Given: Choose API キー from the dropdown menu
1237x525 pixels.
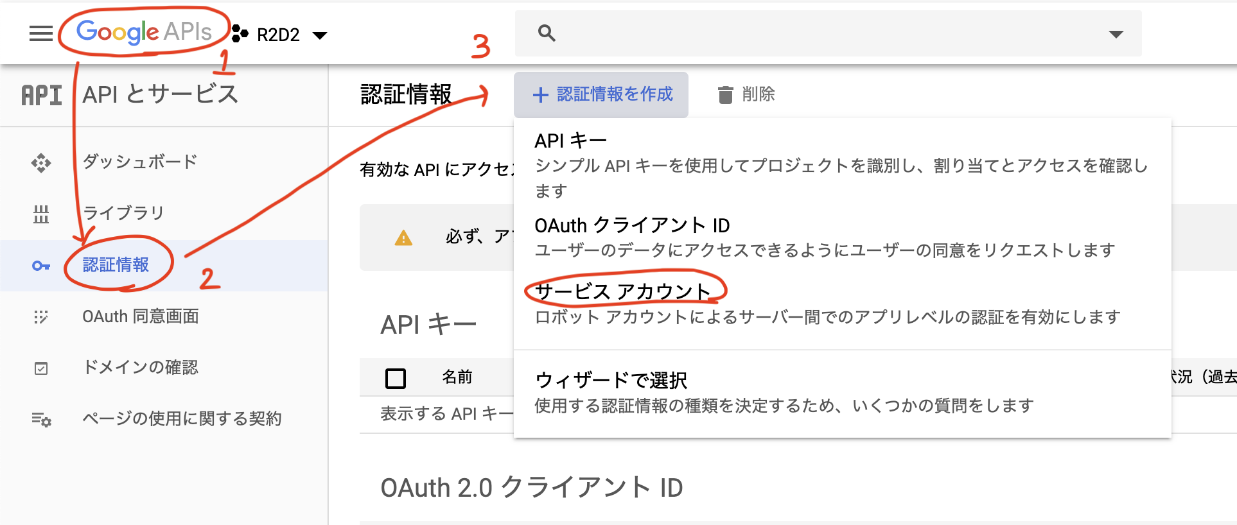Looking at the screenshot, I should click(x=842, y=165).
